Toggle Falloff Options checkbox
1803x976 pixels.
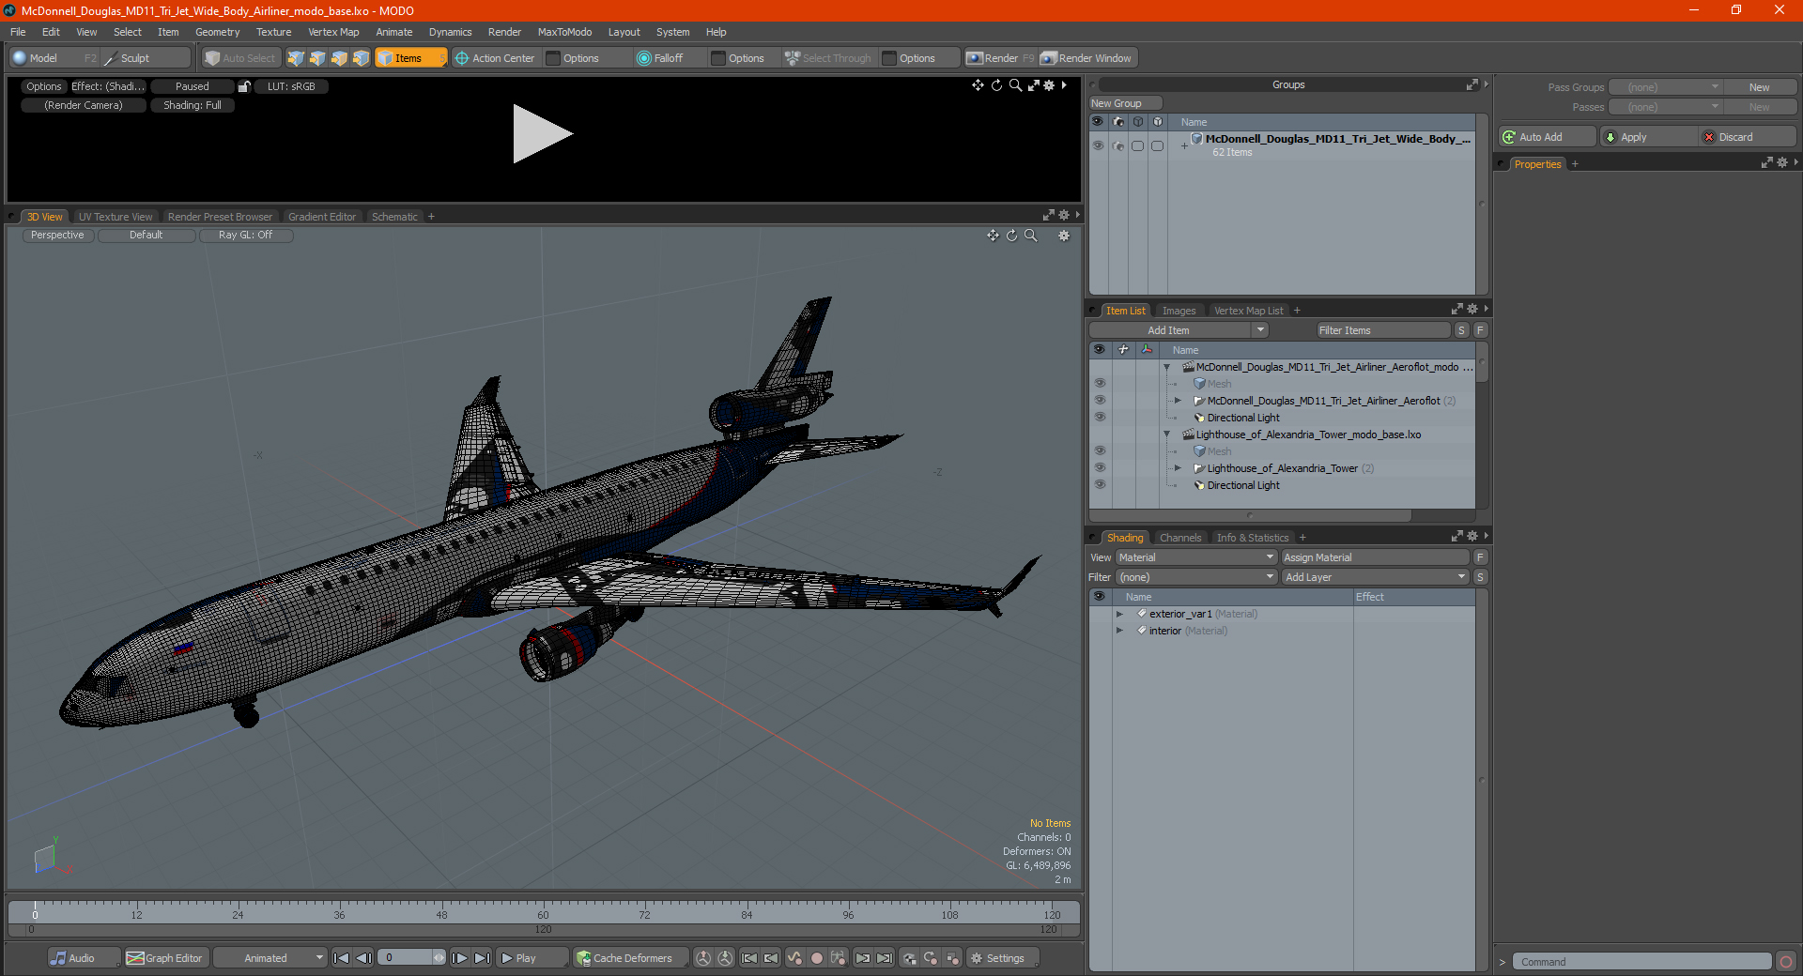coord(718,58)
